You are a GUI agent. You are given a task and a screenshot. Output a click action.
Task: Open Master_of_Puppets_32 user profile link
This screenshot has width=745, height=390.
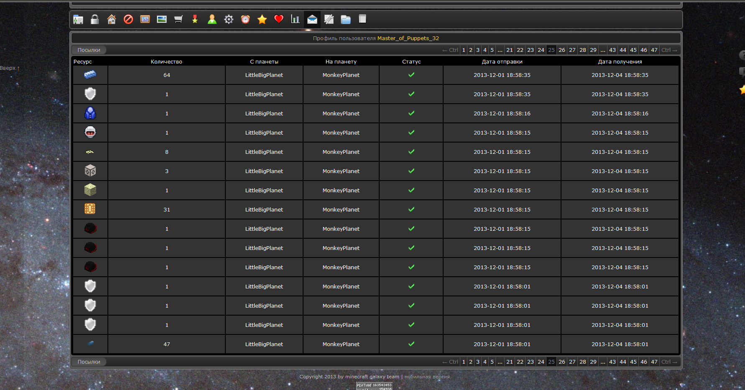408,38
